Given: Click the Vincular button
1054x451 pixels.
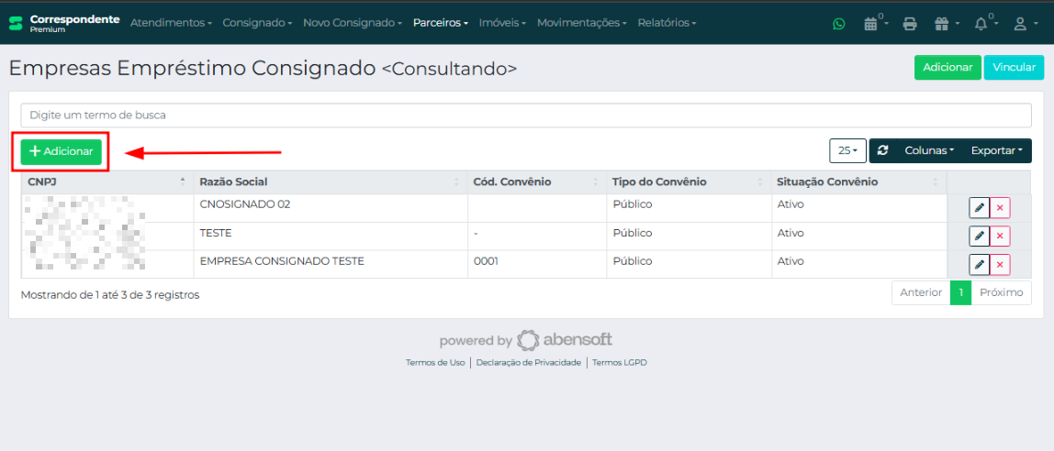Looking at the screenshot, I should (1014, 67).
